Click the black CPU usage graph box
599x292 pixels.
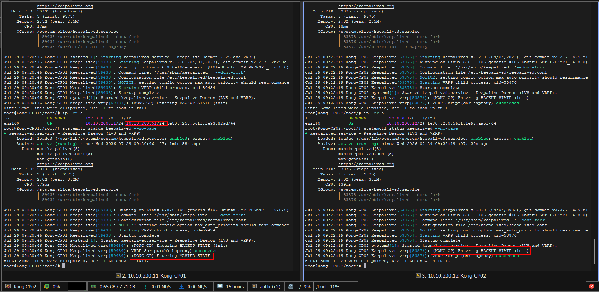coord(77,287)
